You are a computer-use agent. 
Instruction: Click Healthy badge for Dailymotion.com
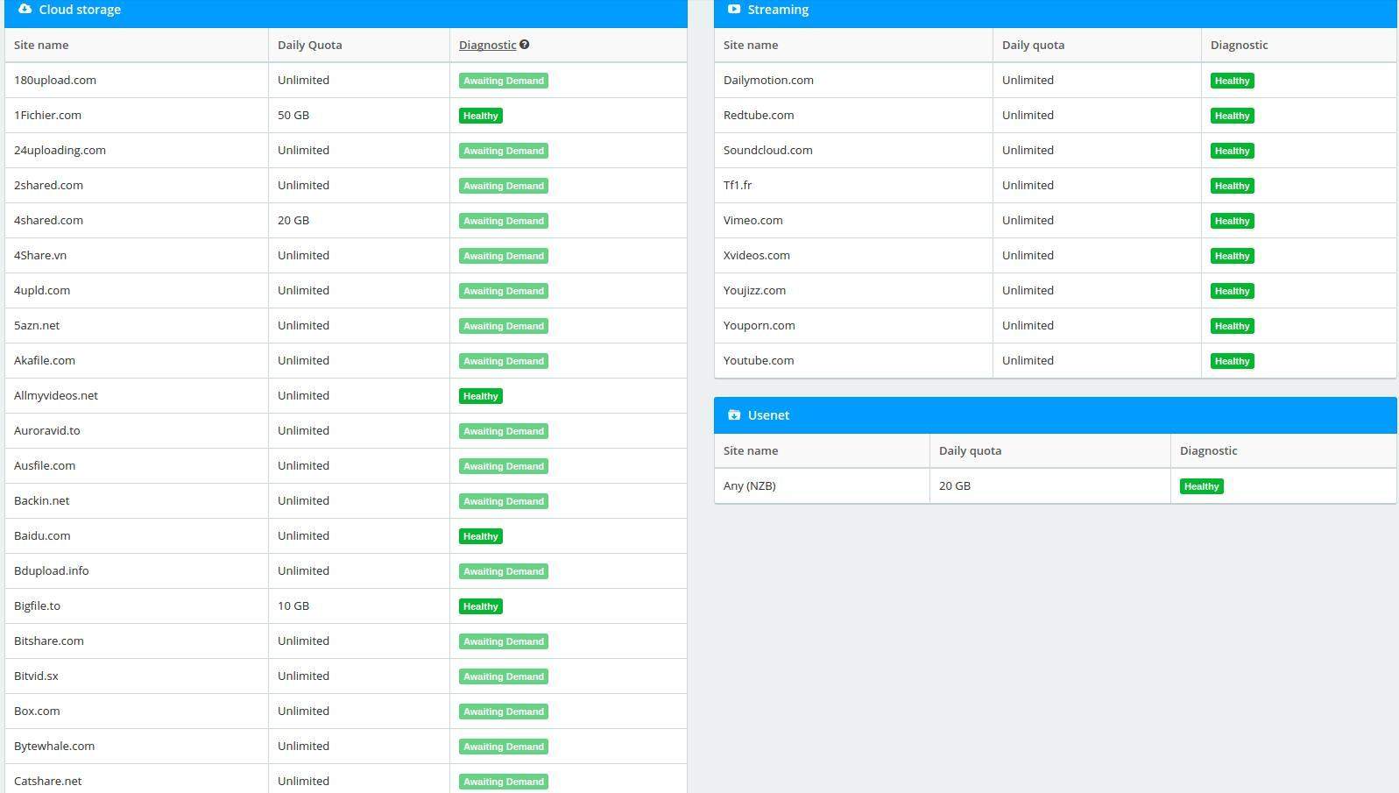pyautogui.click(x=1233, y=81)
